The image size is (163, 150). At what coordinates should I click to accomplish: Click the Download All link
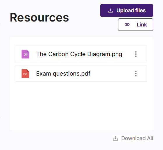133,138
